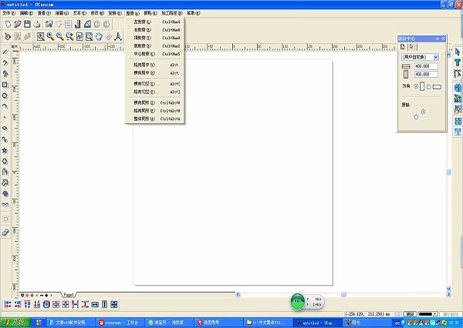Click the page height input field
Viewport: 463px width, 328px height.
(x=426, y=75)
